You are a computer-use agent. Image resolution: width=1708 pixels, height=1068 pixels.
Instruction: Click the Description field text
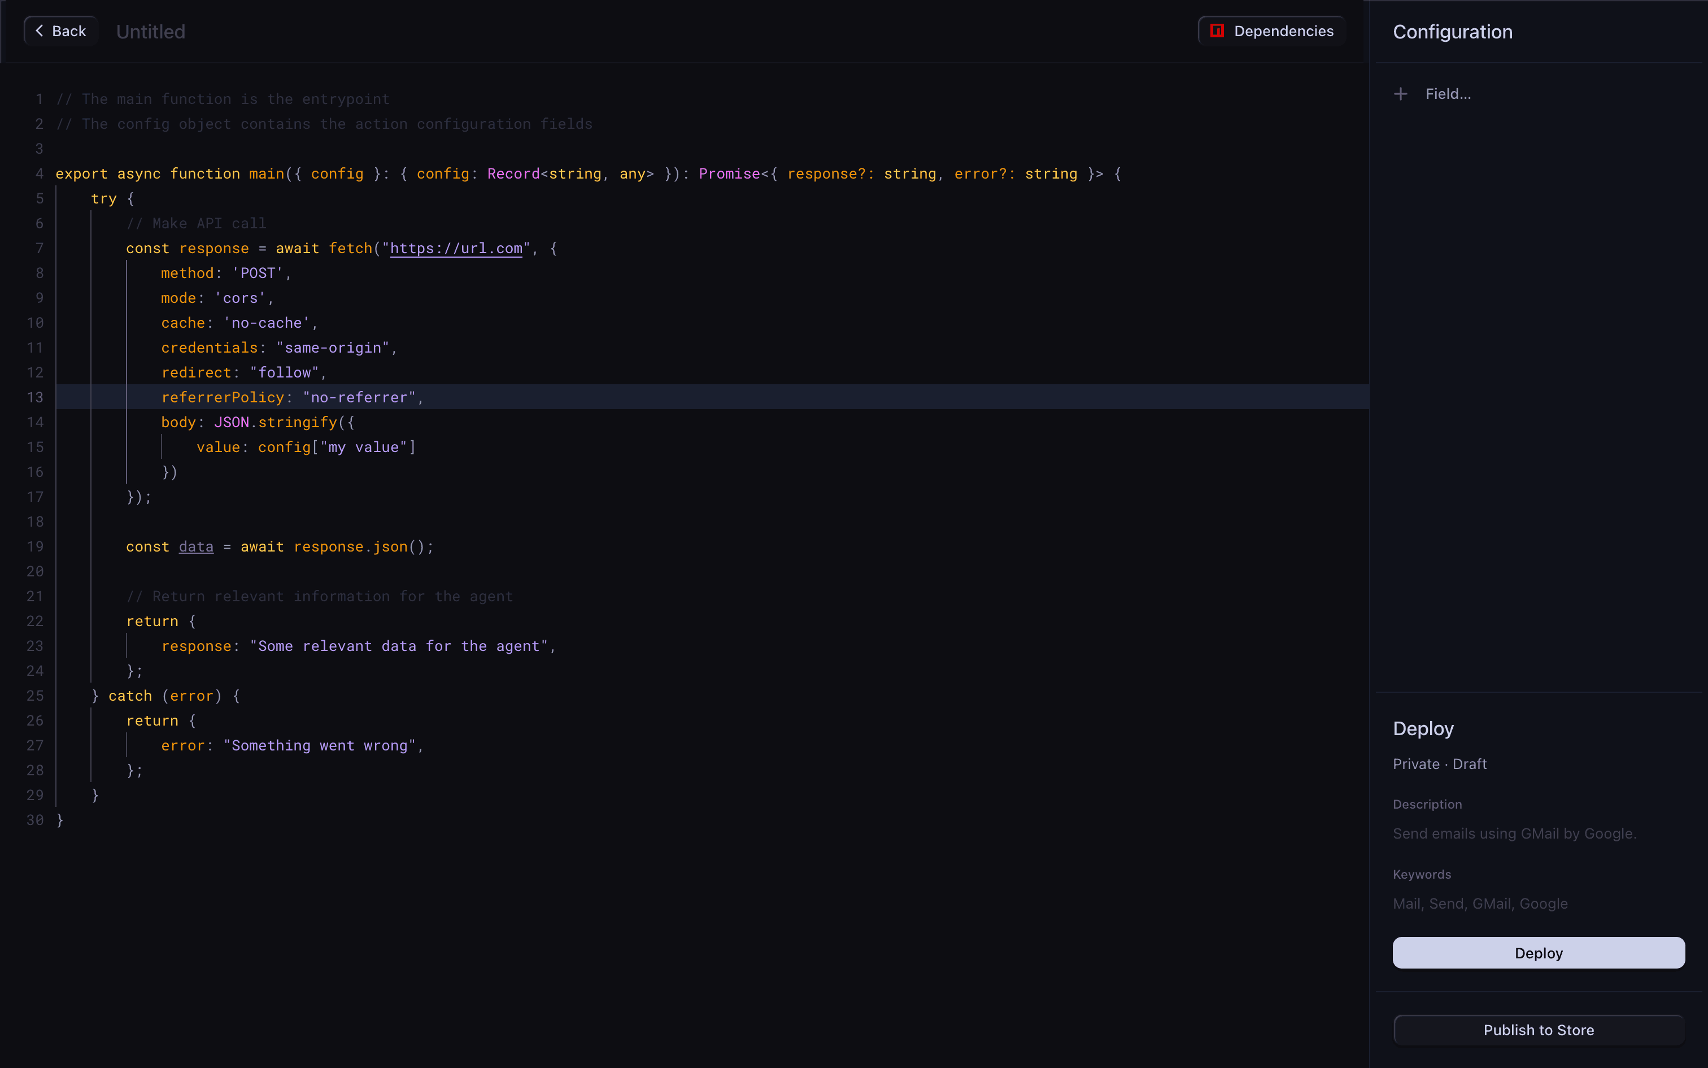1514,833
